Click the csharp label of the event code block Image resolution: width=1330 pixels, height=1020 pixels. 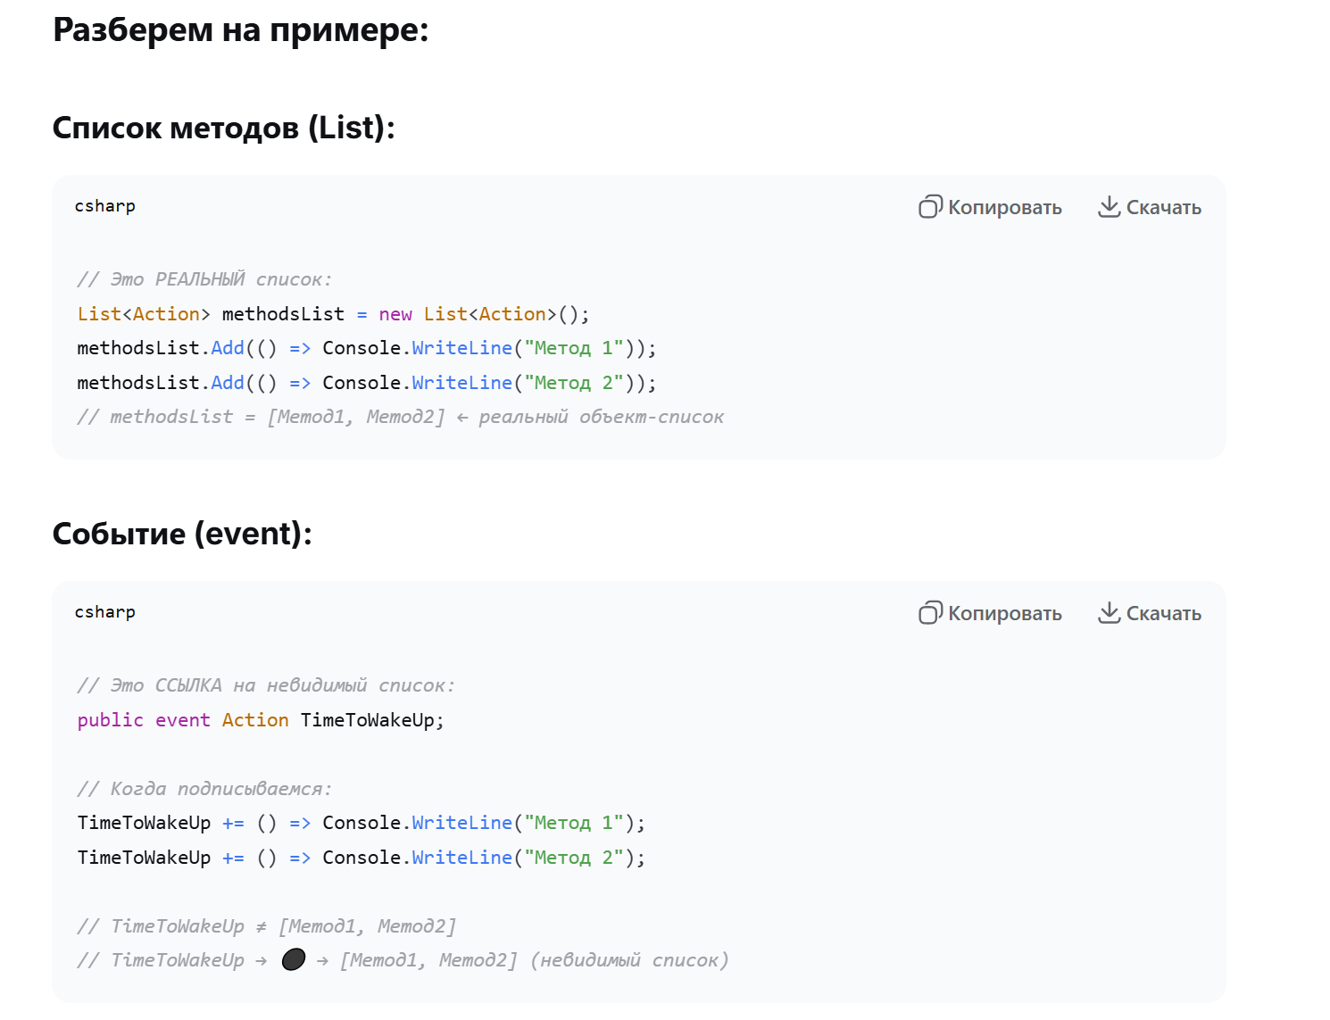pos(105,612)
